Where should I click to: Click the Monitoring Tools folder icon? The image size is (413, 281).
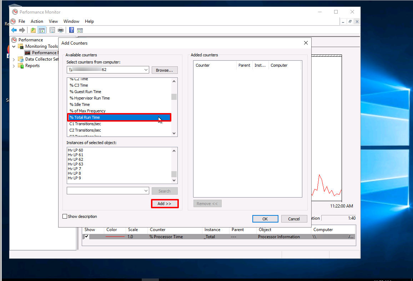[21, 46]
